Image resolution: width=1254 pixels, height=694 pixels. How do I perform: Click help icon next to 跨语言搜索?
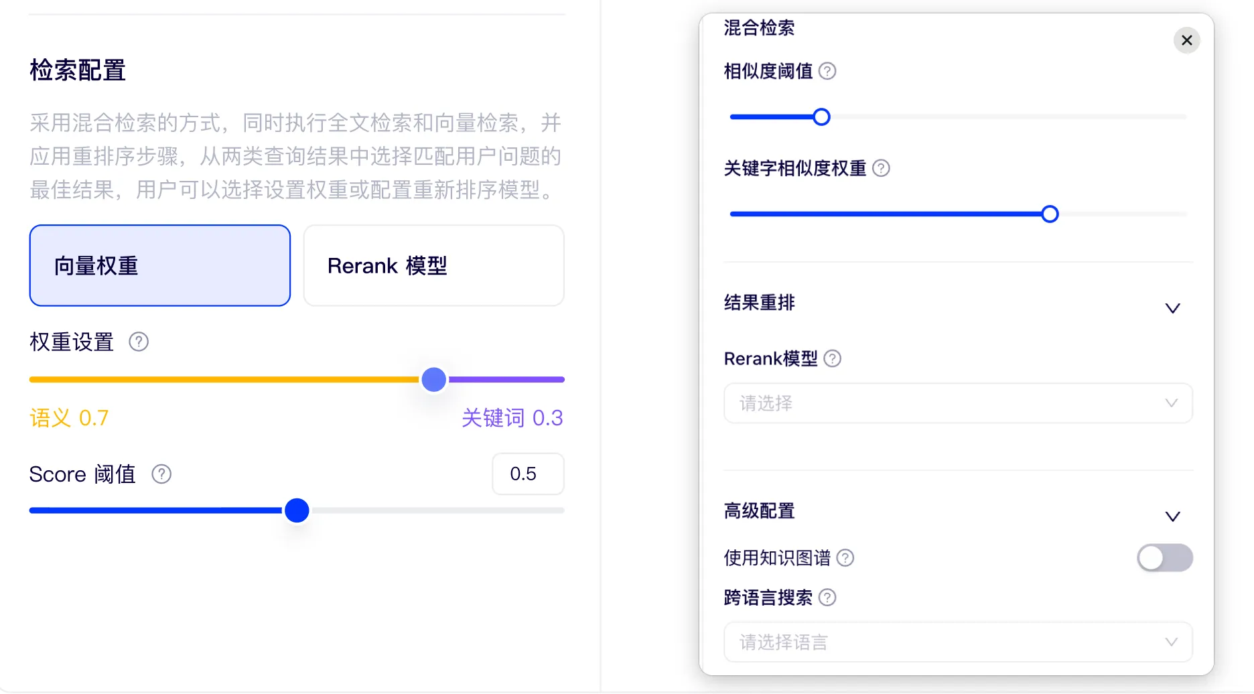click(x=828, y=598)
